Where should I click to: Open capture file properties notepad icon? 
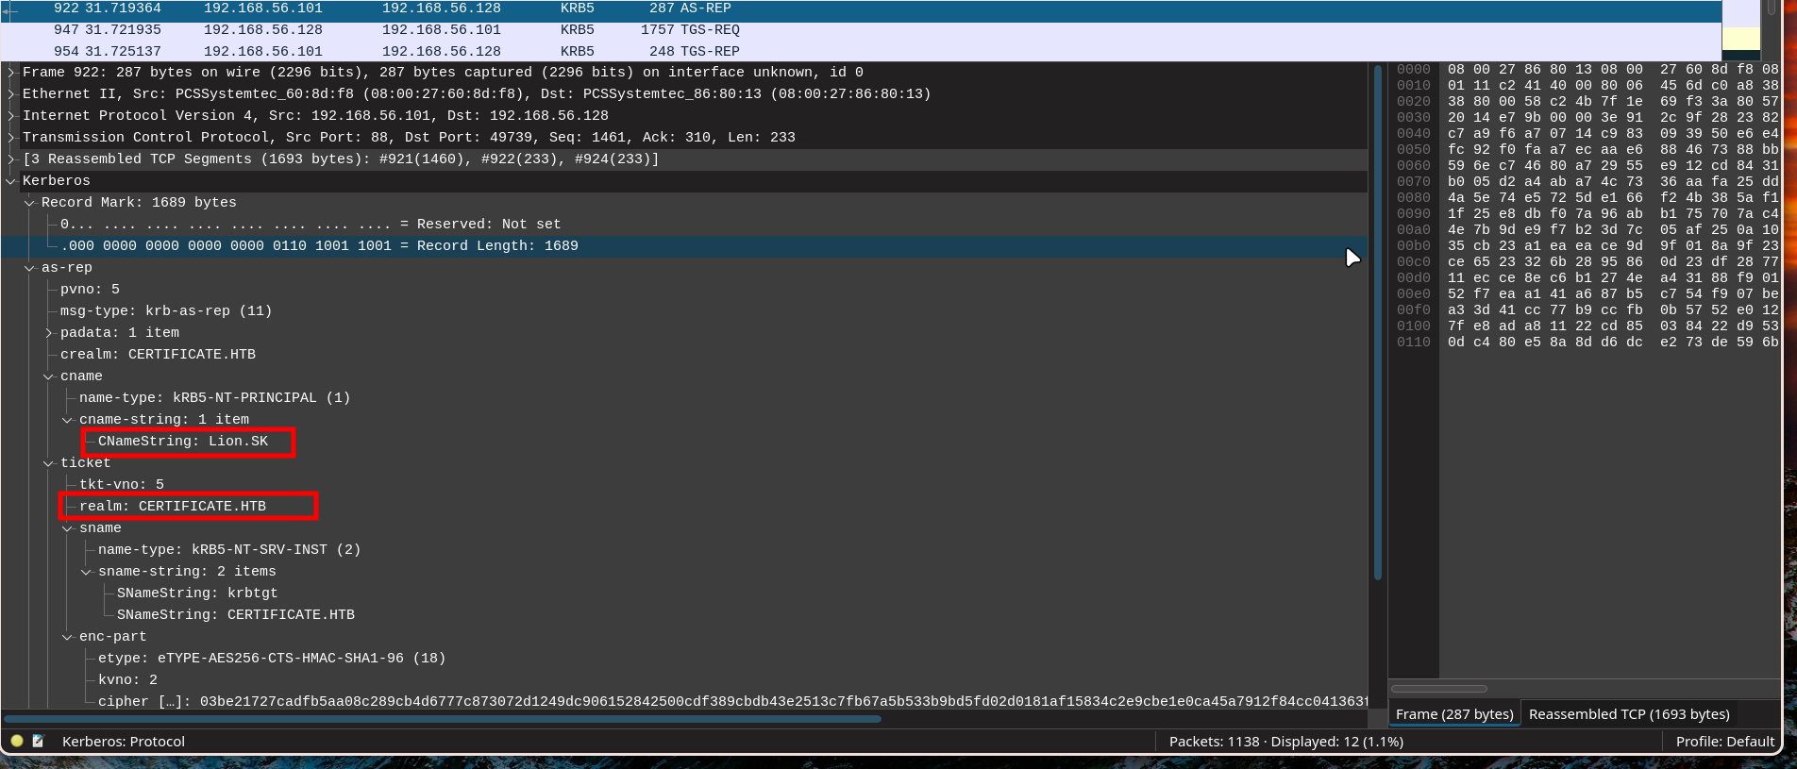tap(39, 741)
